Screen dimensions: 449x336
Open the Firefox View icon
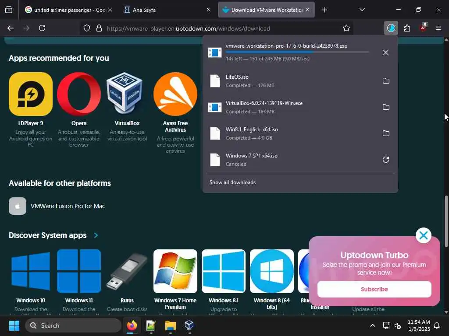pyautogui.click(x=9, y=10)
